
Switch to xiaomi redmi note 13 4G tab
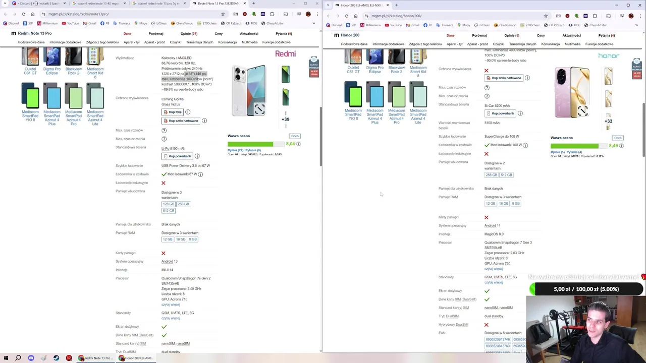(98, 4)
